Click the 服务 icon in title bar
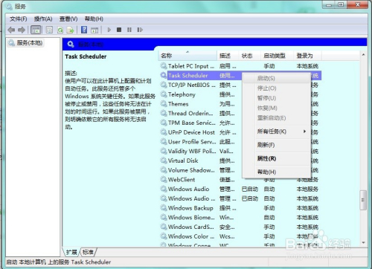This screenshot has height=269, width=372. [x=9, y=7]
